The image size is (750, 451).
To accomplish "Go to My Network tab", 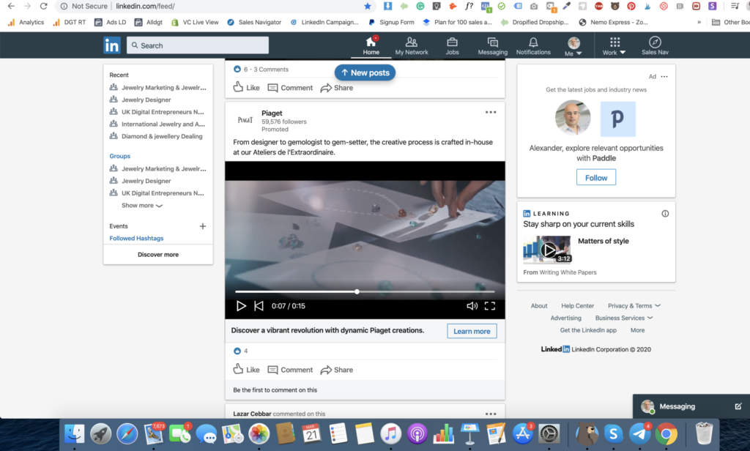I will (412, 46).
